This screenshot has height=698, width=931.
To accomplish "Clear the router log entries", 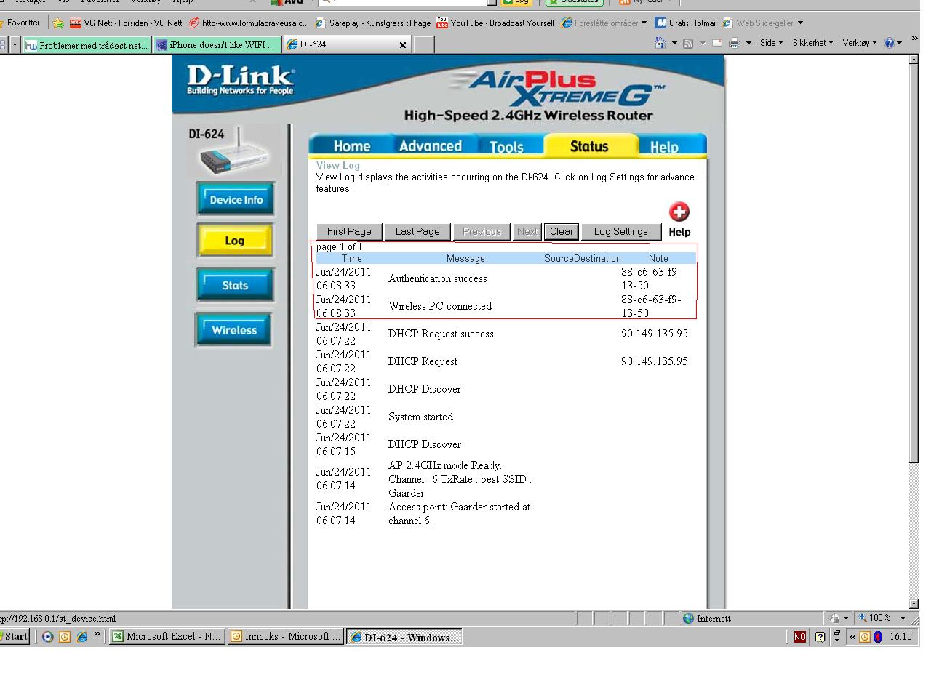I will (562, 231).
